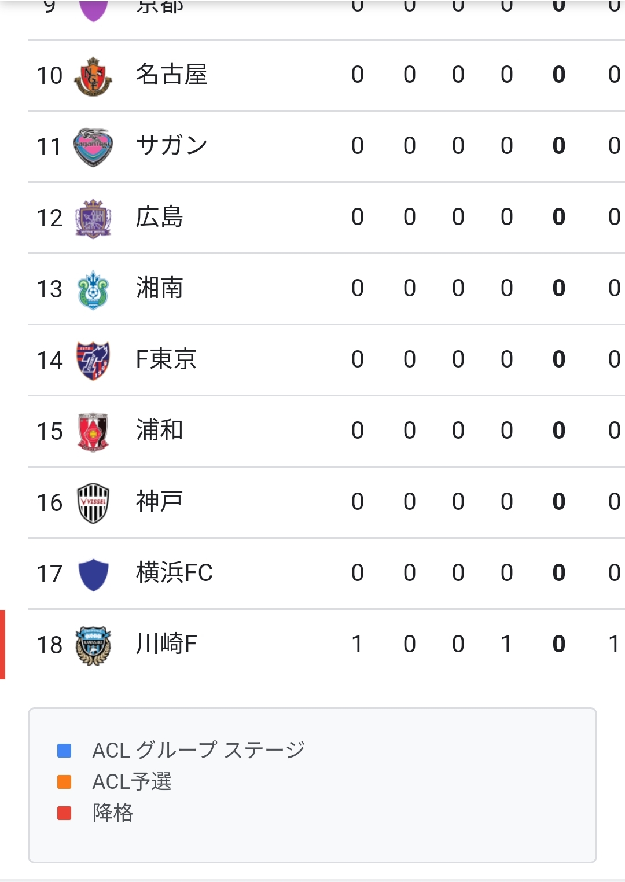Click the blue ACL グループ ステージ swatch
625x882 pixels.
coord(64,751)
